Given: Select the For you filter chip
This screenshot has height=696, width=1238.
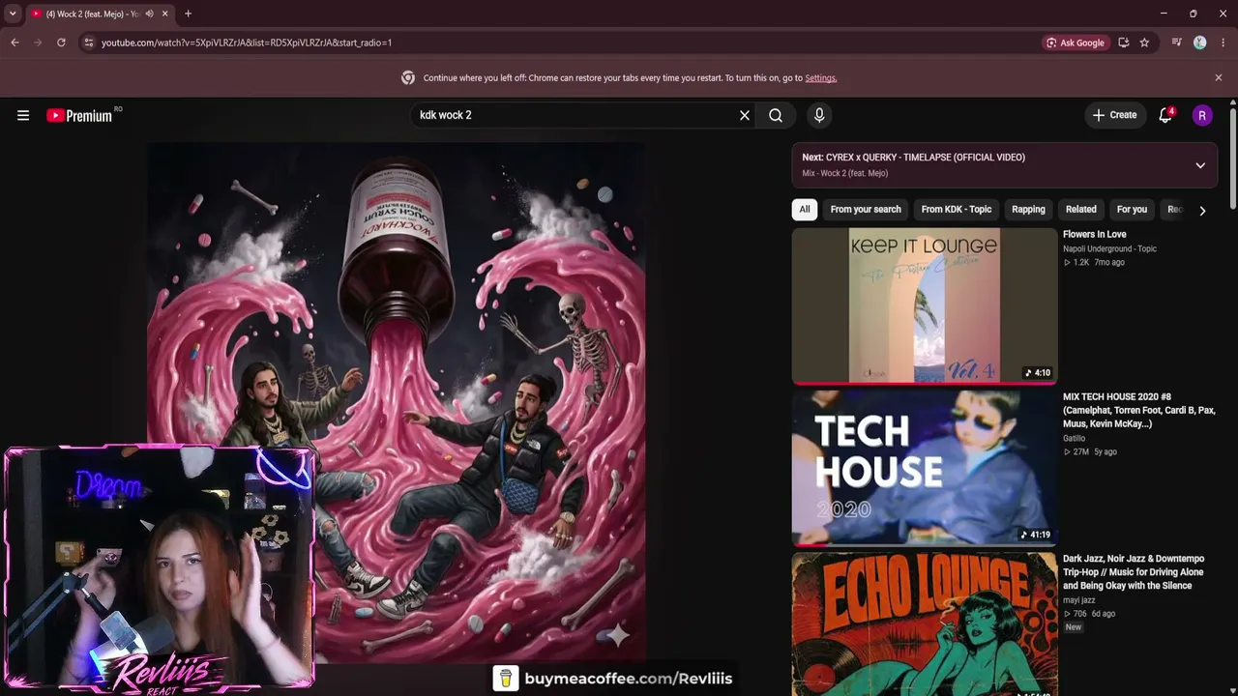Looking at the screenshot, I should tap(1132, 209).
